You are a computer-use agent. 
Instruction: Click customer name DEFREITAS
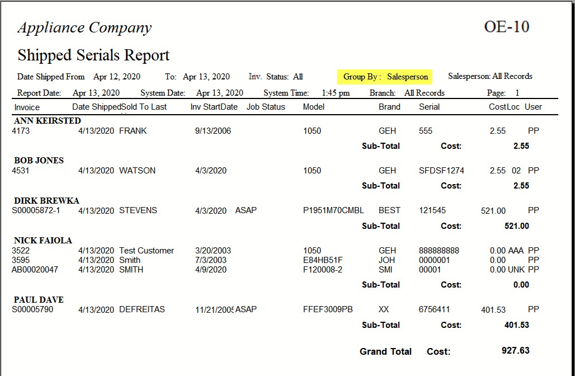[x=142, y=309]
